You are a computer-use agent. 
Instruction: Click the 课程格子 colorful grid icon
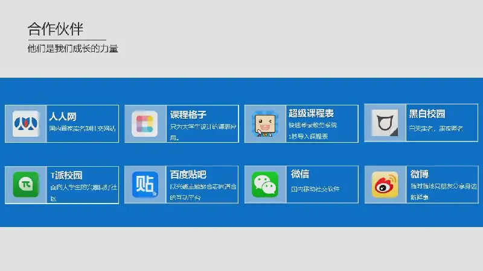(145, 124)
